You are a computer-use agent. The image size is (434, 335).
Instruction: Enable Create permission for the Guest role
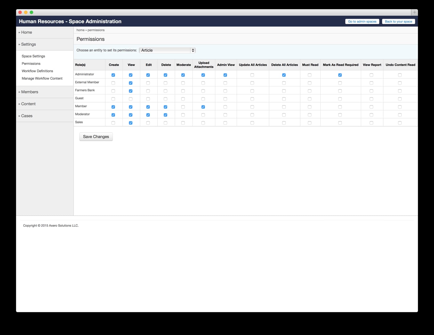[113, 99]
